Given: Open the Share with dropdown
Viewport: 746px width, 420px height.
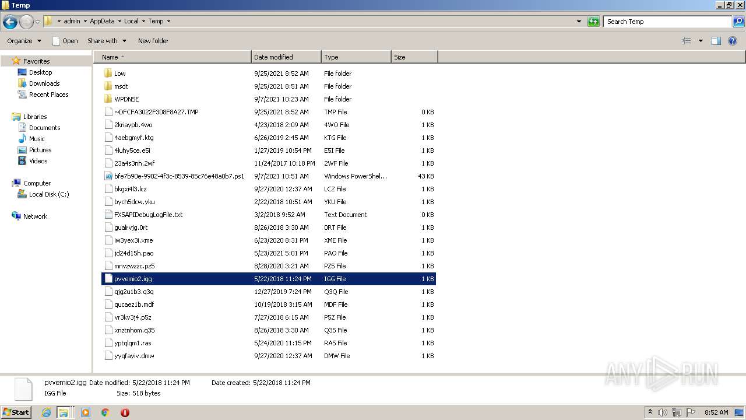Looking at the screenshot, I should 107,41.
